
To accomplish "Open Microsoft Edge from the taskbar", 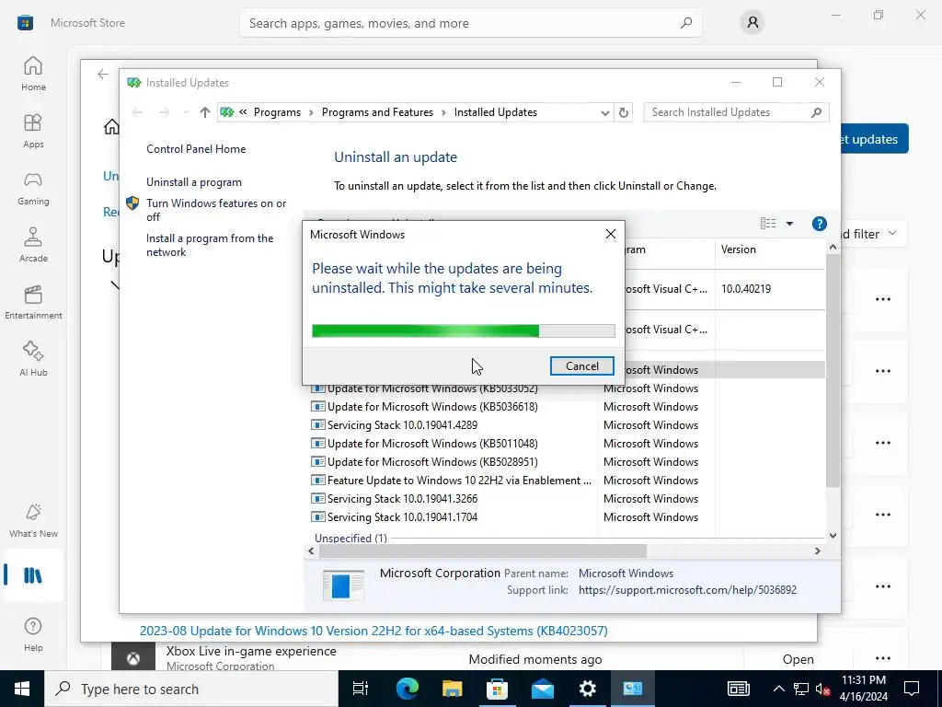I will tap(407, 689).
